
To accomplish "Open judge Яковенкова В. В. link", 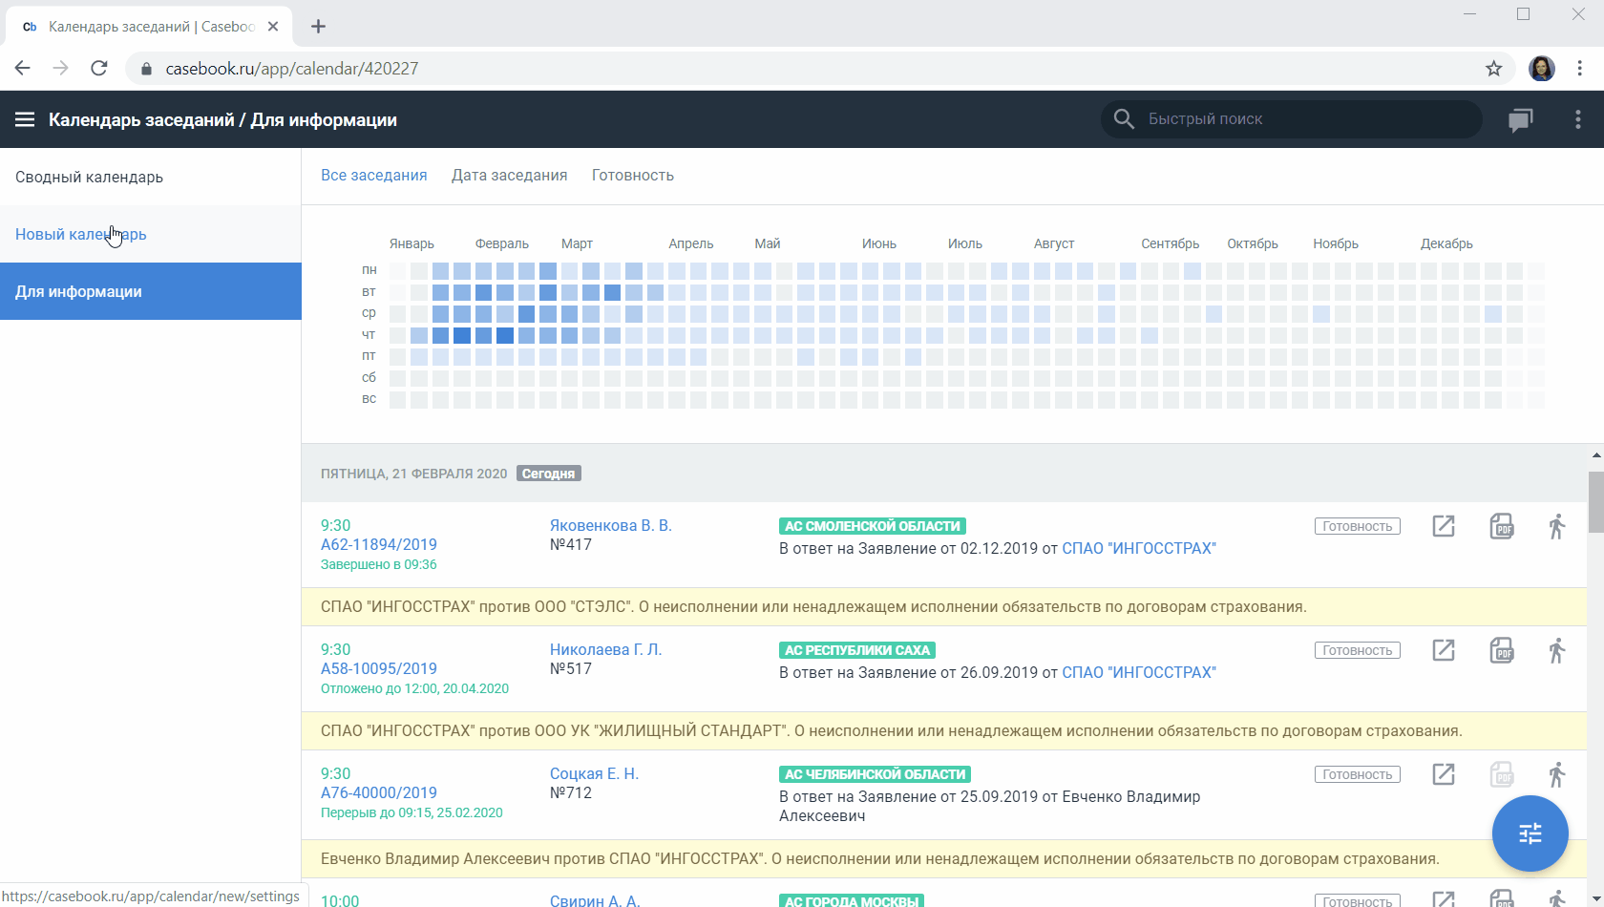I will point(611,526).
